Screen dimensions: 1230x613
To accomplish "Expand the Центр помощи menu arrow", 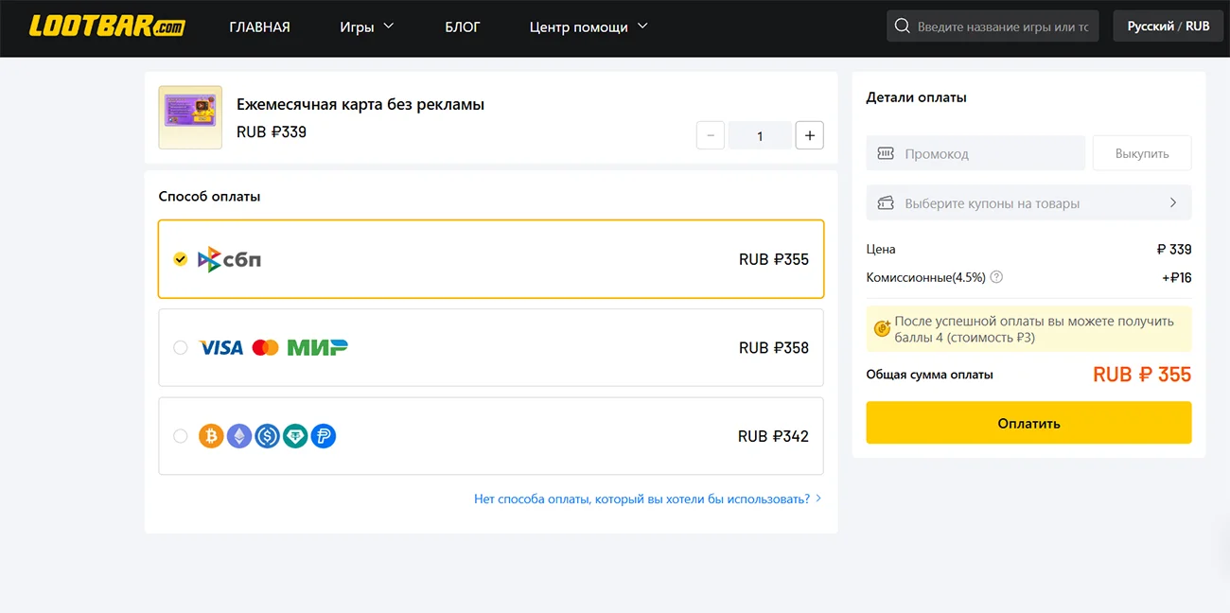I will tap(642, 26).
